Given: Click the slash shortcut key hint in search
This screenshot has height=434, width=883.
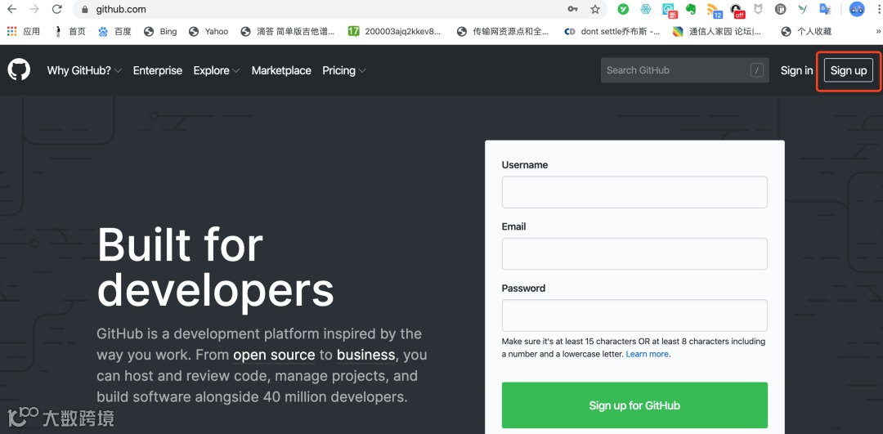Looking at the screenshot, I should coord(757,70).
